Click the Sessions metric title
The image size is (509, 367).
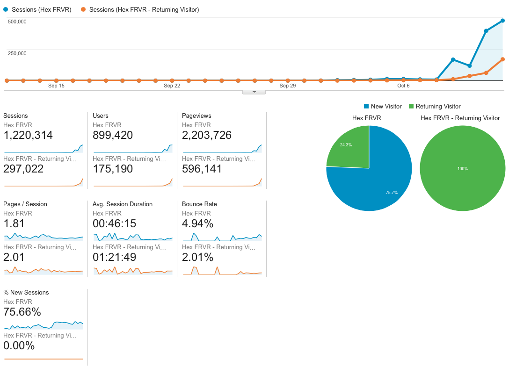click(x=15, y=115)
